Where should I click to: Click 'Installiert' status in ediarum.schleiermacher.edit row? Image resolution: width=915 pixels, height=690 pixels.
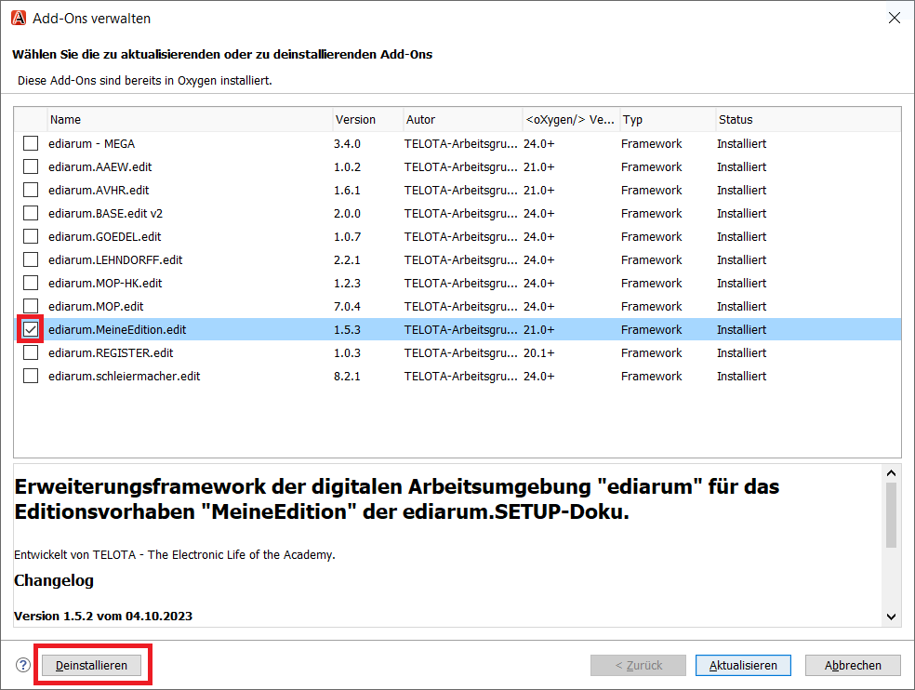(742, 376)
